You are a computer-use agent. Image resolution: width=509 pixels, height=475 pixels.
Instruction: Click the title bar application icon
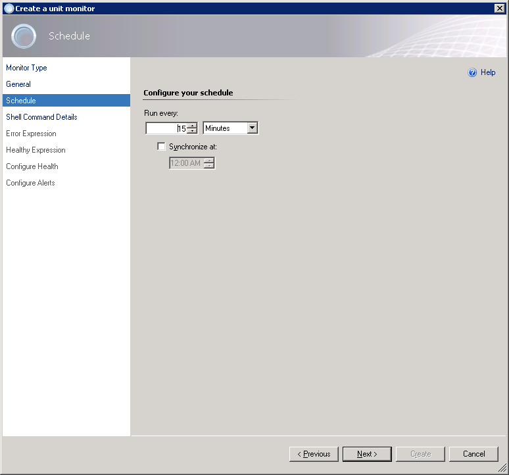9,8
